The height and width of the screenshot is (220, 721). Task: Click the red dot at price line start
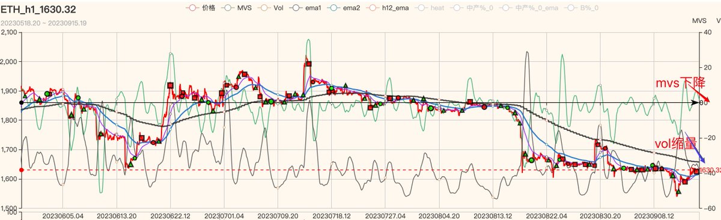tap(22, 170)
